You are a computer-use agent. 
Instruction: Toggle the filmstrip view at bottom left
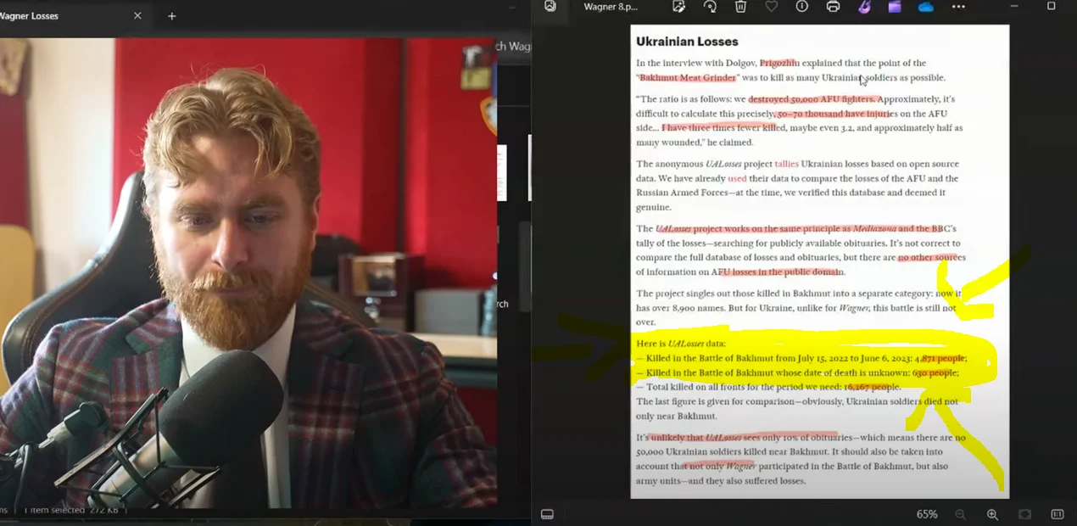tap(547, 514)
